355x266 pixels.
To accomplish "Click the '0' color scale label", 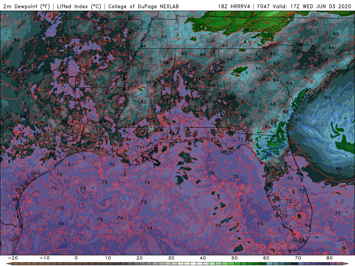I will coord(76,258).
